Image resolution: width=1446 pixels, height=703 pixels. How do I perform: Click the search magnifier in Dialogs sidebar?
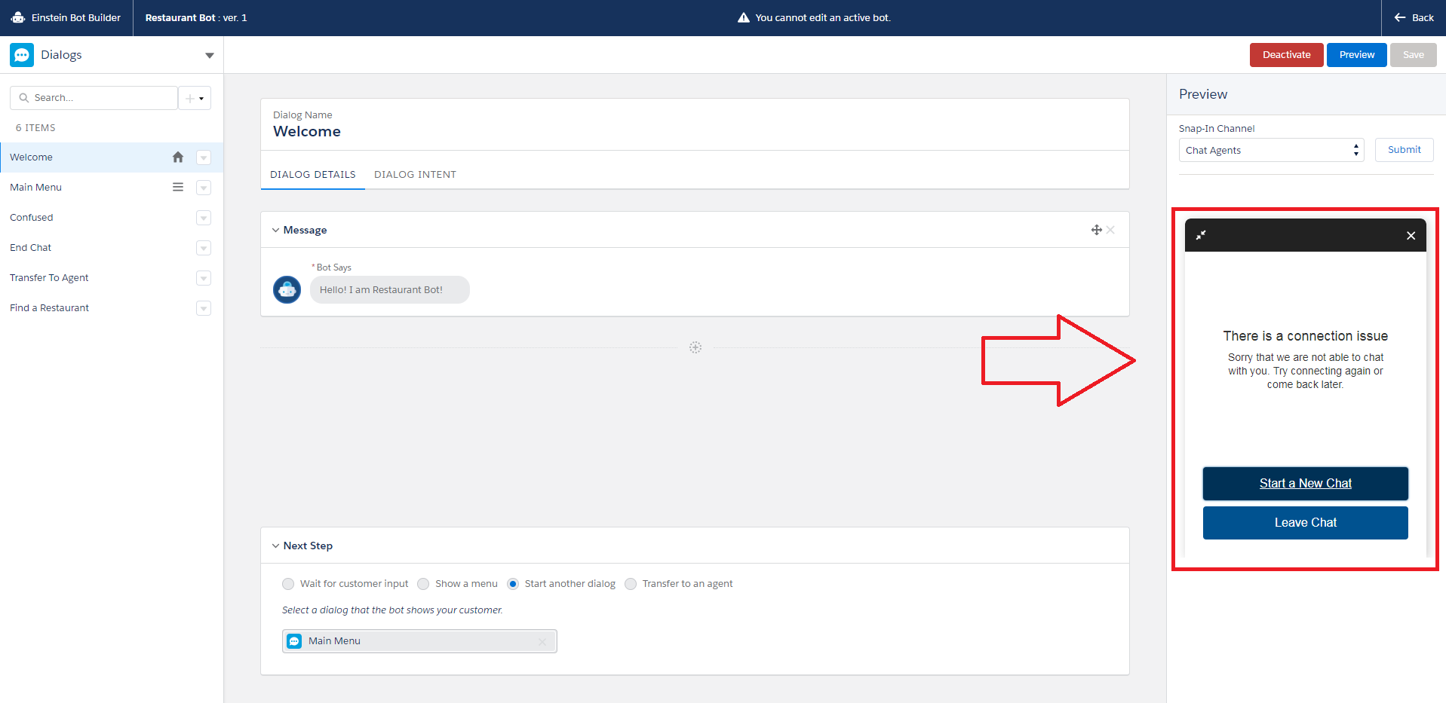point(23,97)
